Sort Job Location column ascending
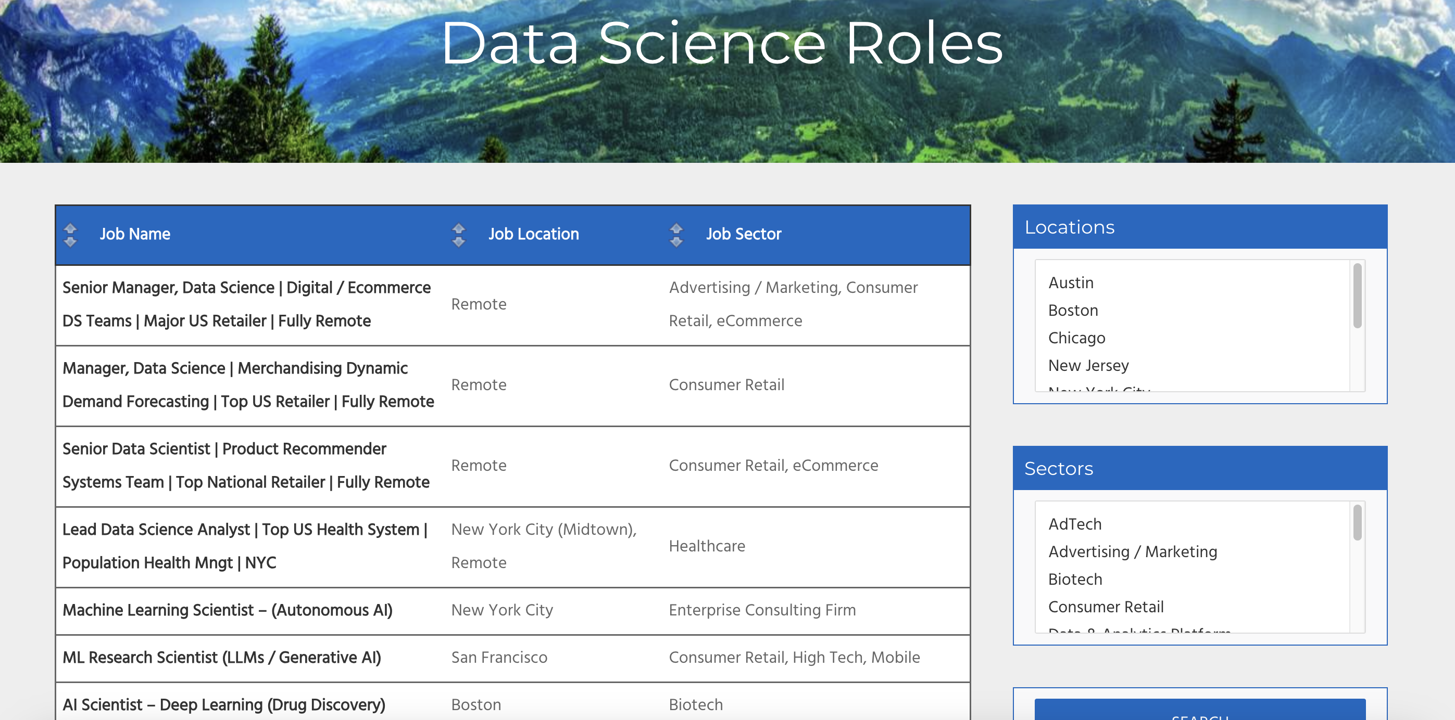The height and width of the screenshot is (720, 1455). coord(458,228)
